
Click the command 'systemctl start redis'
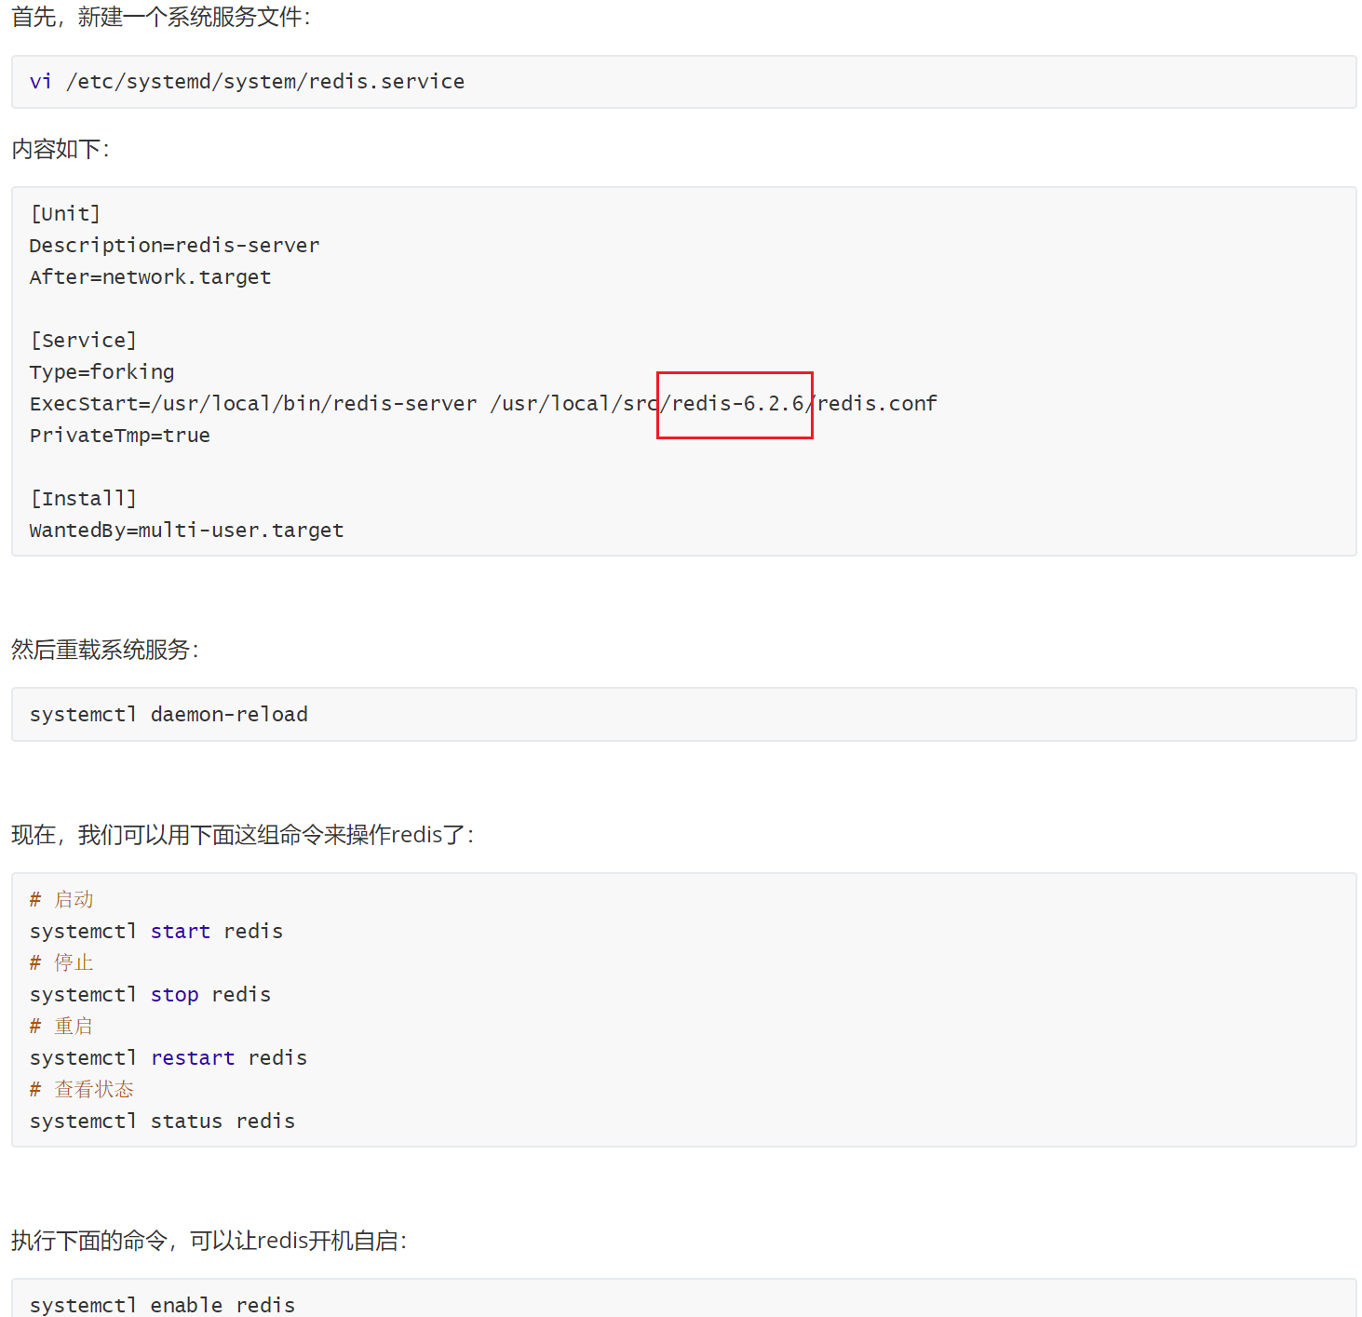pos(156,932)
